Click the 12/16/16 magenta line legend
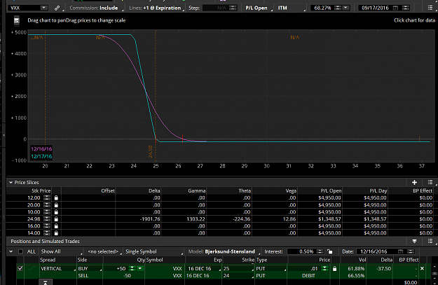 (x=41, y=149)
